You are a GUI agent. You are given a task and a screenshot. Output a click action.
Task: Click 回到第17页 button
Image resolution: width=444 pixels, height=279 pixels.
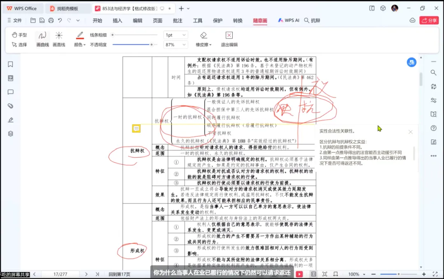click(x=120, y=274)
